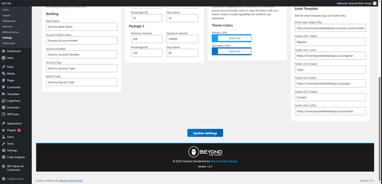Click the Elementor icon in sidebar
The image size is (382, 184).
click(x=3, y=107)
